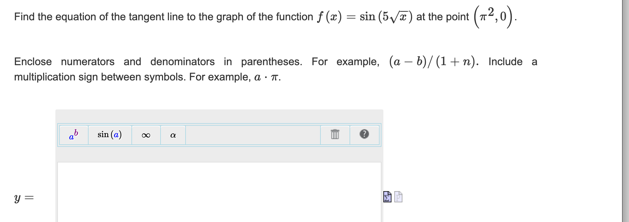Viewport: 629px width, 222px height.
Task: Open the exponent formatting palette
Action: 74,135
